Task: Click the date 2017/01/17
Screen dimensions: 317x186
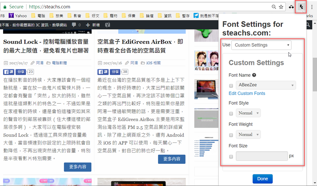Action: click(18, 63)
